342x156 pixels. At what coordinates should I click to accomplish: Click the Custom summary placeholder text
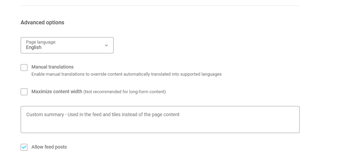(103, 114)
